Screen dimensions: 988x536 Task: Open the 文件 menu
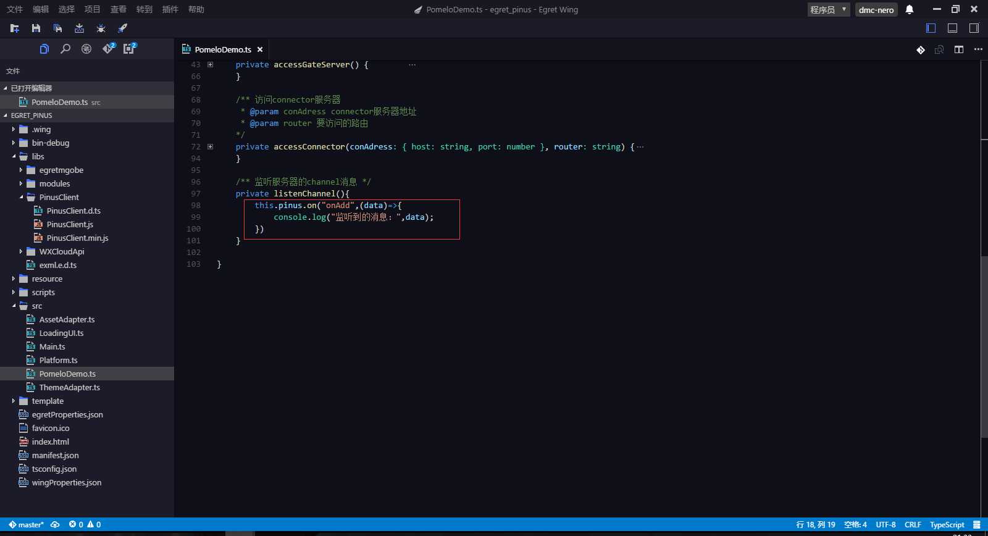[x=14, y=9]
